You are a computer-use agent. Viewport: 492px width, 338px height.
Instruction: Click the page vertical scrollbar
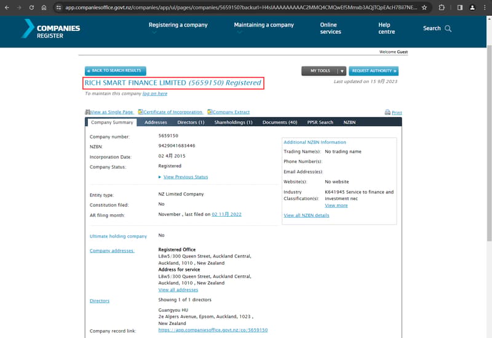click(x=489, y=143)
